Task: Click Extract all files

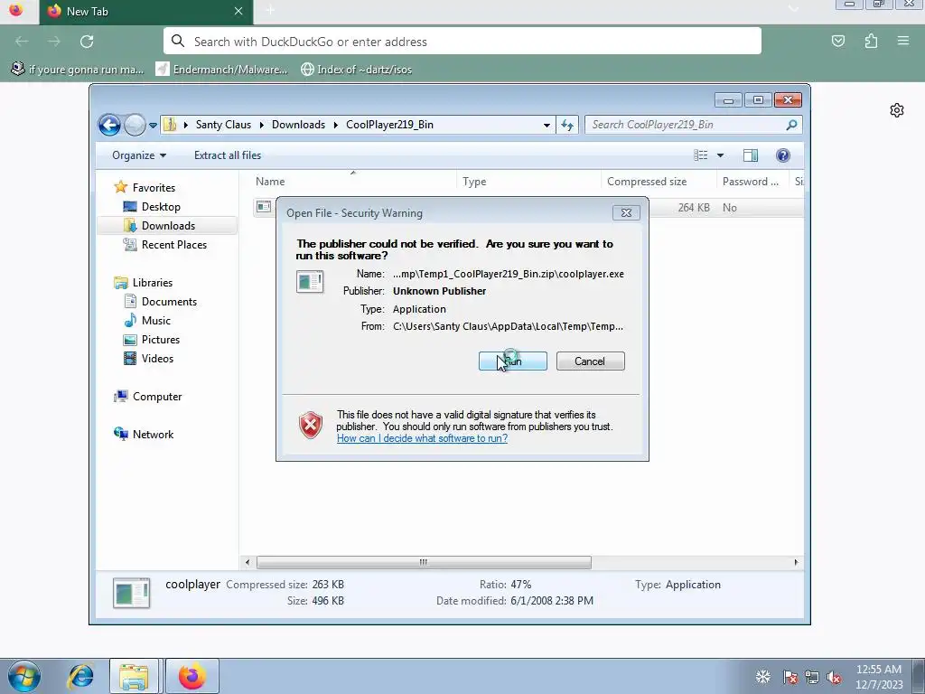Action: point(228,155)
